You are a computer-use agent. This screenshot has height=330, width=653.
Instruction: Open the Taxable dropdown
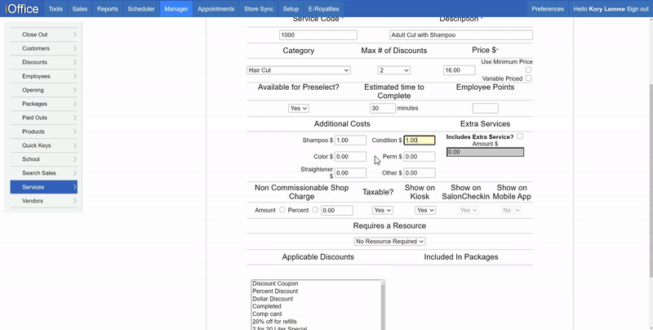click(382, 211)
